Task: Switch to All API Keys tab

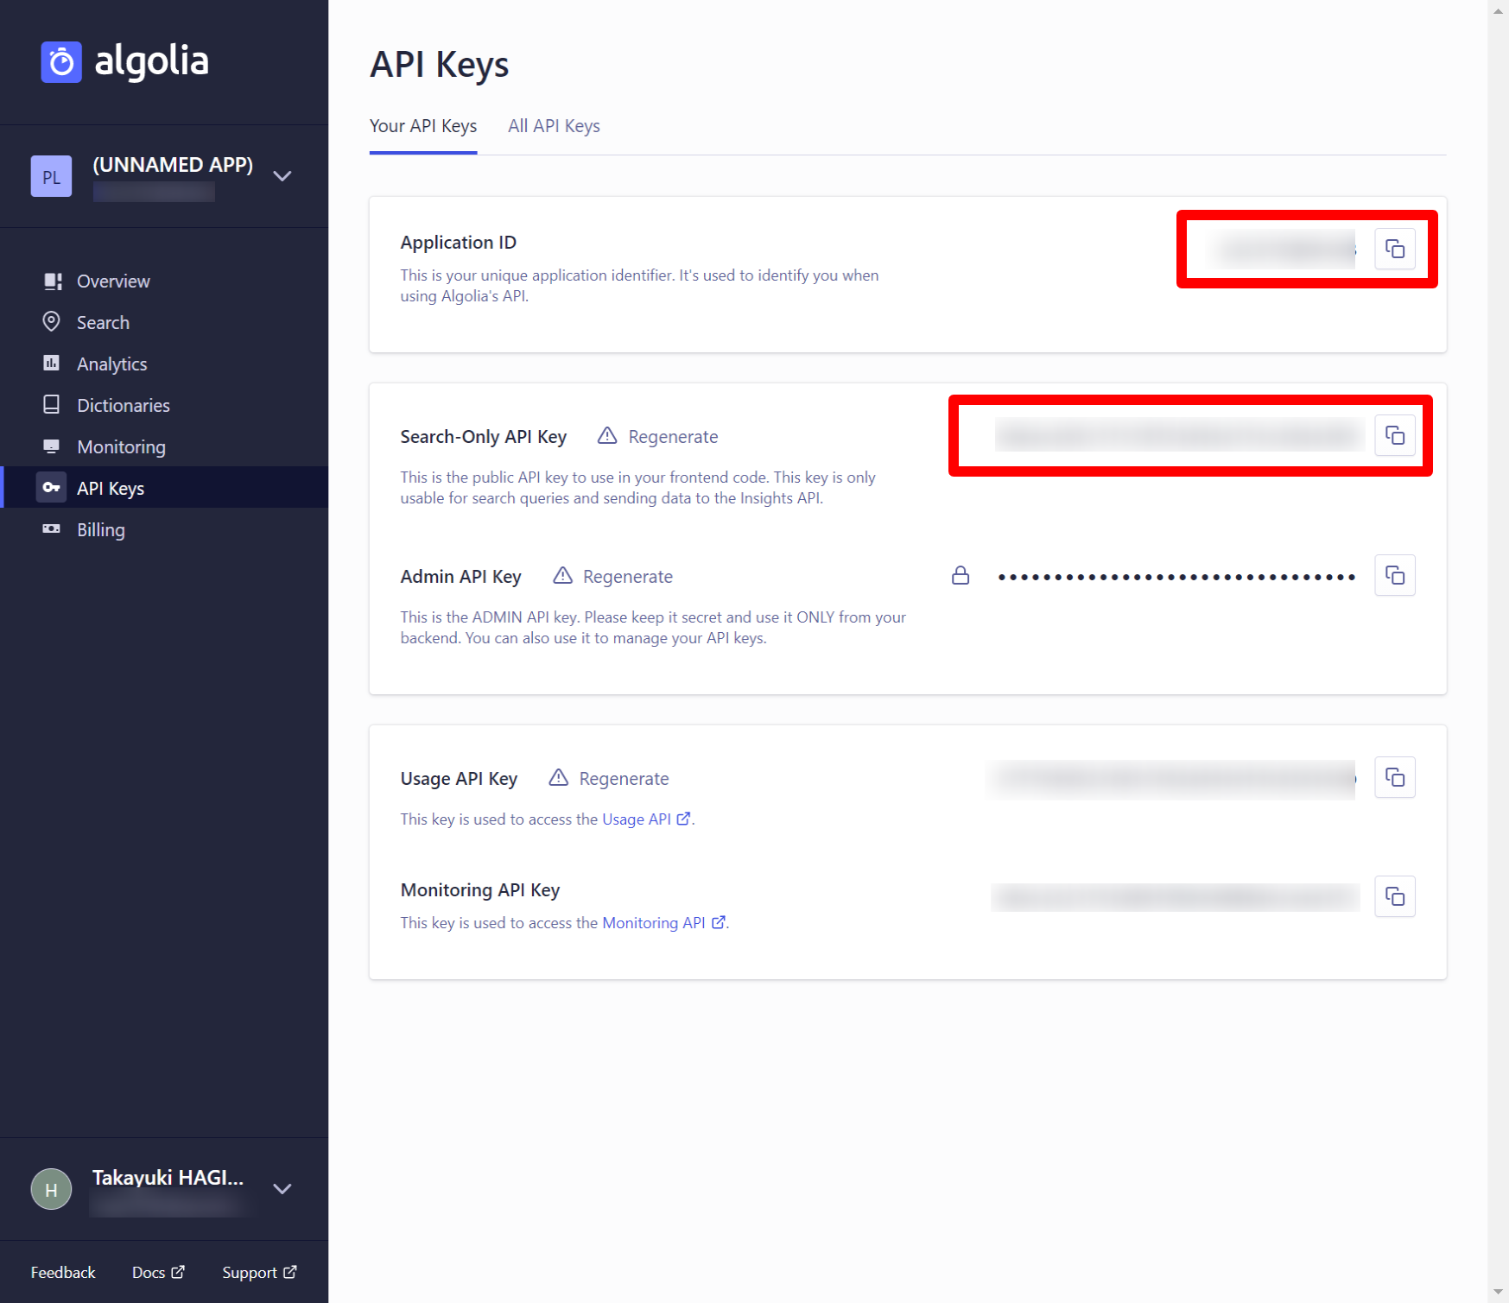Action: click(x=554, y=126)
